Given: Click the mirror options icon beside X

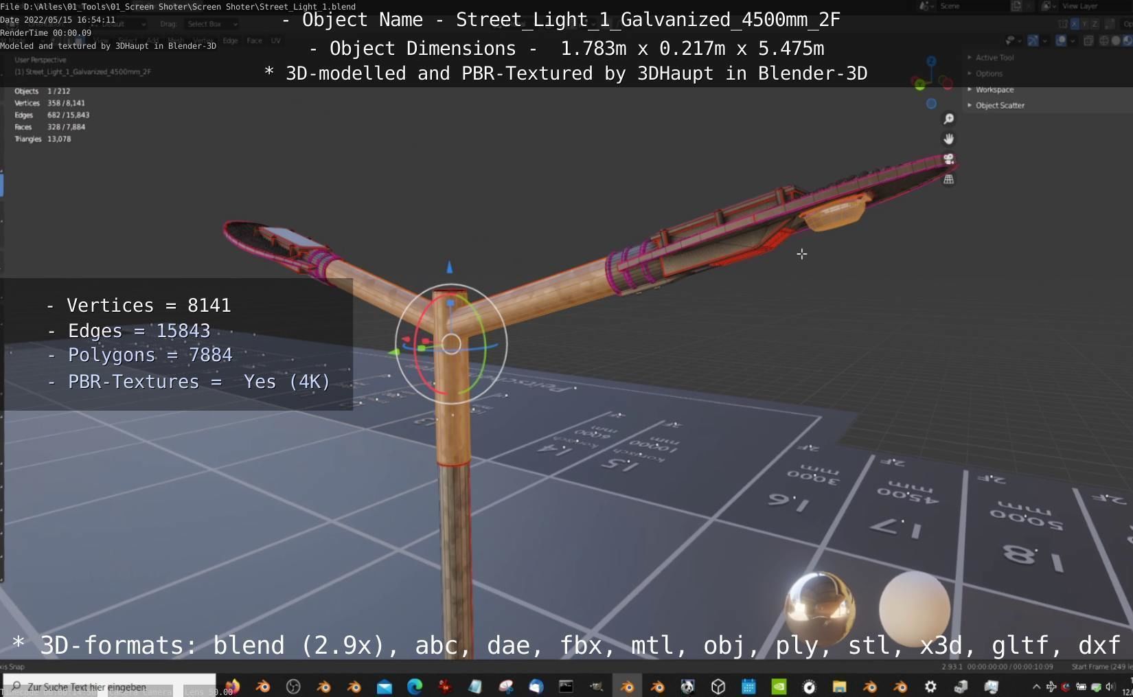Looking at the screenshot, I should pyautogui.click(x=1063, y=24).
